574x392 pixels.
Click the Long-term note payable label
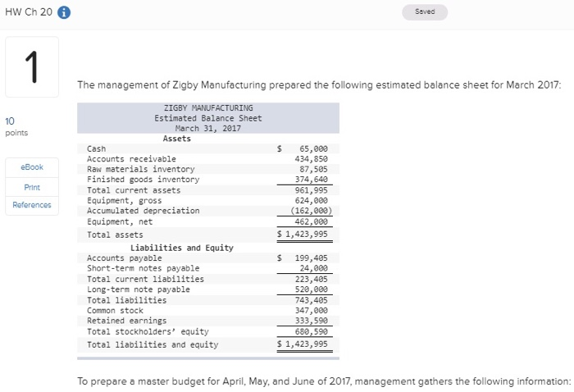pyautogui.click(x=139, y=289)
